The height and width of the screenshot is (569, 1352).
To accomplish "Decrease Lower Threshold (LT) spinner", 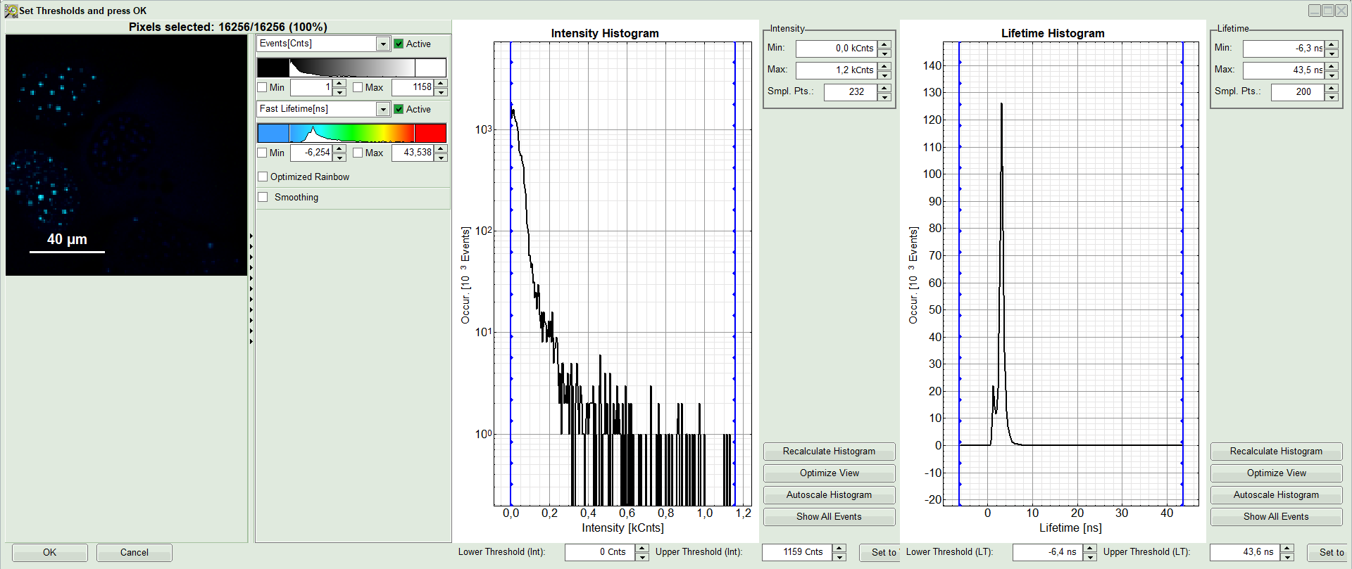I will pyautogui.click(x=1090, y=557).
